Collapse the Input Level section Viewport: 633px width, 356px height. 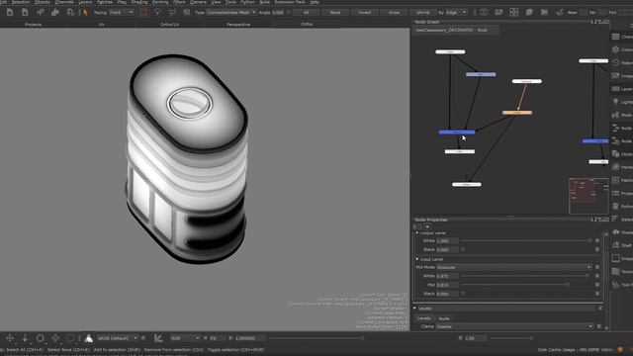tap(417, 259)
